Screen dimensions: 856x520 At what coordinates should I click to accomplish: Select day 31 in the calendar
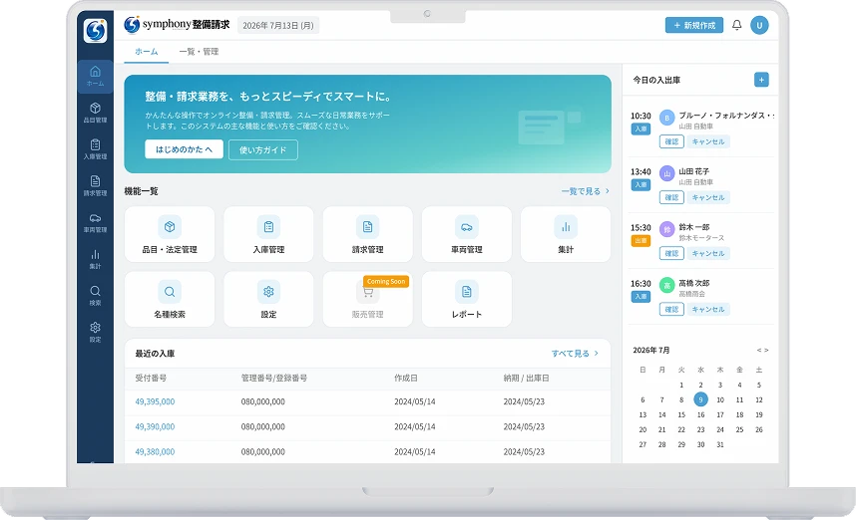click(720, 444)
